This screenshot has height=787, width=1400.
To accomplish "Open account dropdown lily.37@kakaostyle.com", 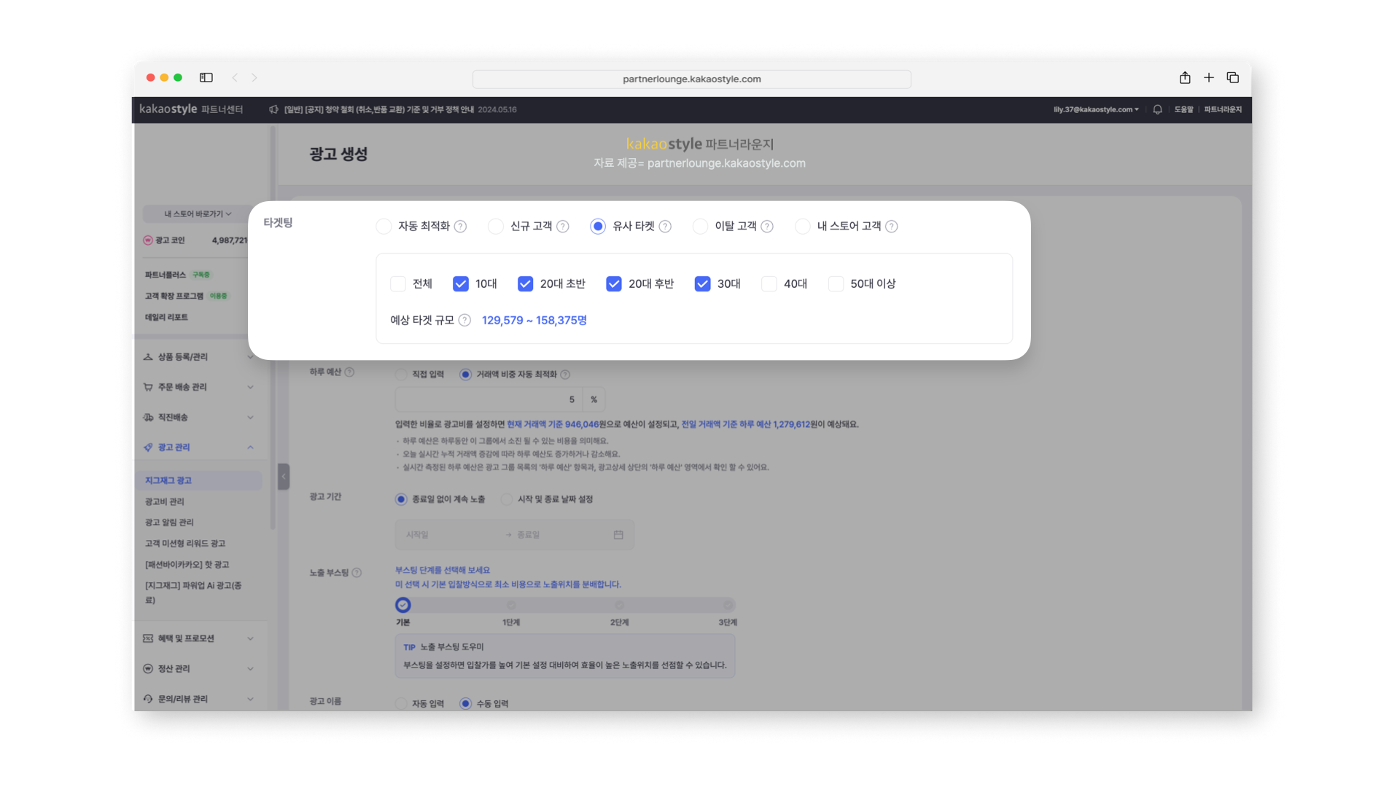I will [x=1096, y=109].
